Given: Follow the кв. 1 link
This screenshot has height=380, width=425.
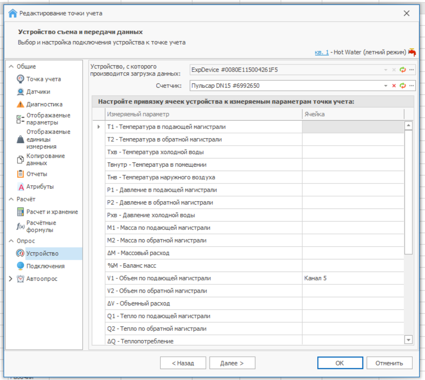Looking at the screenshot, I should (321, 52).
